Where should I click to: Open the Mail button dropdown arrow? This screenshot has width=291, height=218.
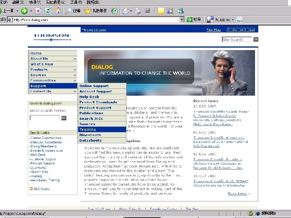click(131, 11)
